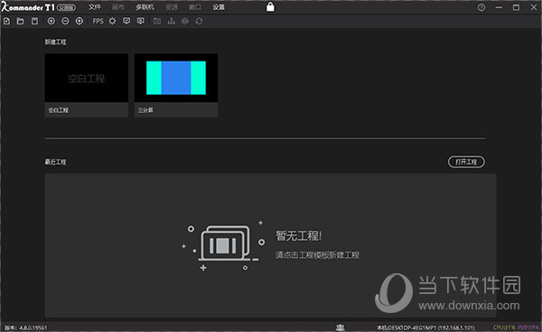The width and height of the screenshot is (542, 332).
Task: Click the refresh sync toolbar icon
Action: tap(199, 22)
